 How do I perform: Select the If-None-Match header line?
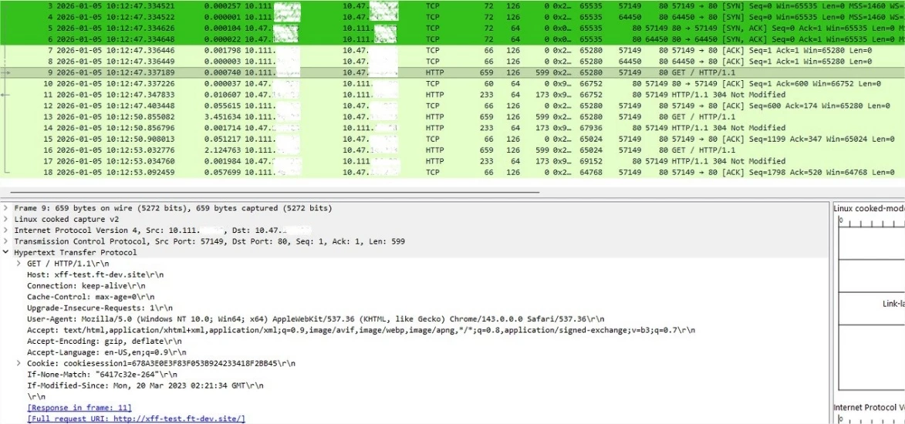click(102, 375)
